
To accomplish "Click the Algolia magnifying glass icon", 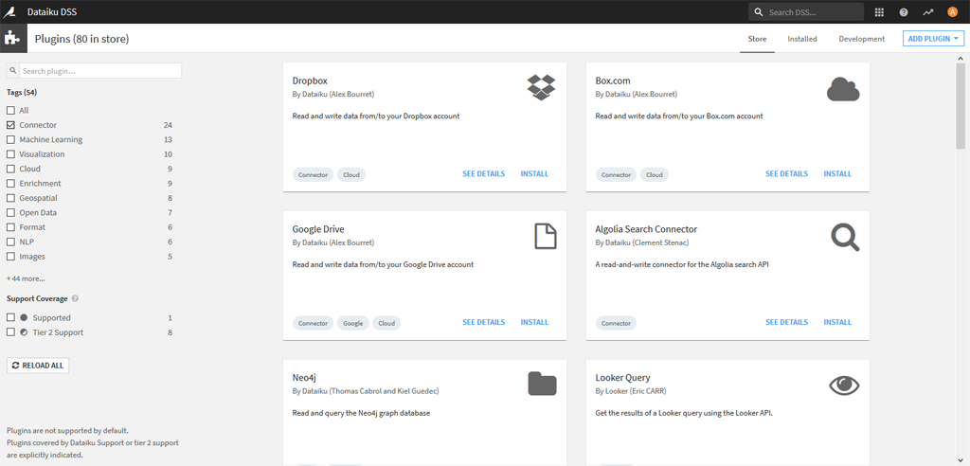I will [845, 237].
